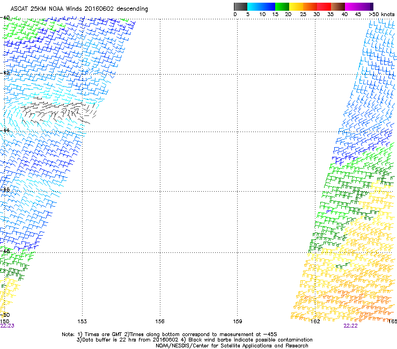
Task: Click the latitude label -48
Action: (5, 251)
